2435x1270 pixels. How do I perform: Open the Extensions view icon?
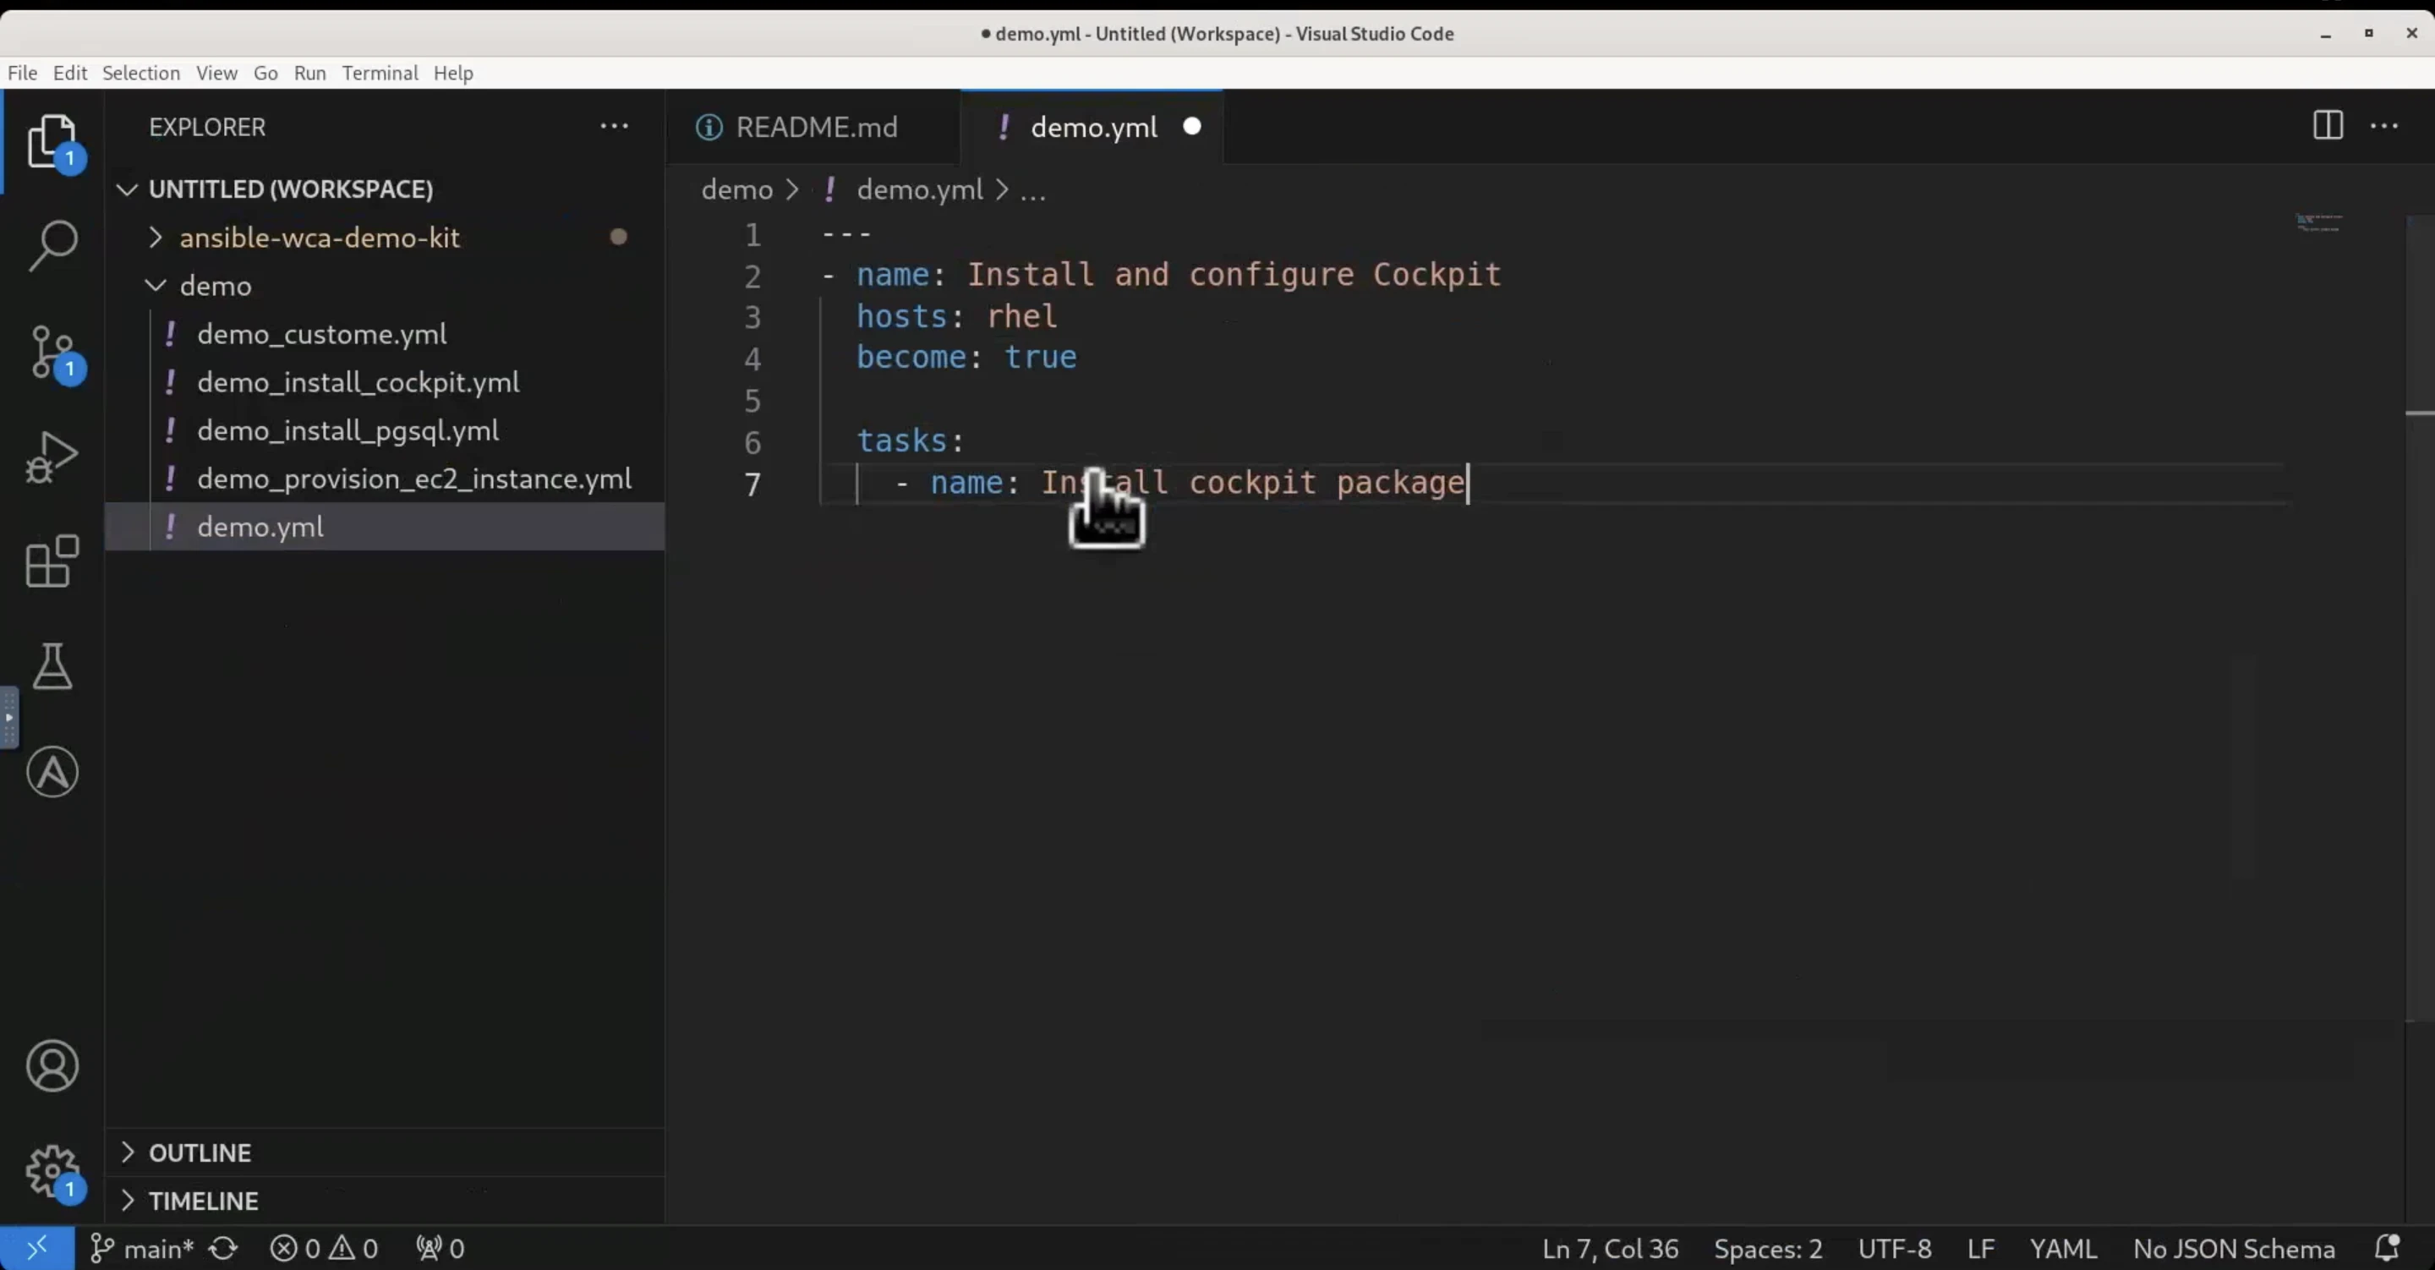(52, 561)
